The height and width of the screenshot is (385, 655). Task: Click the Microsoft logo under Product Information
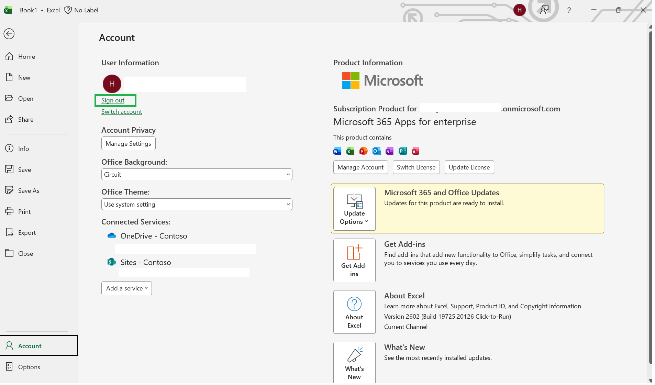click(382, 80)
